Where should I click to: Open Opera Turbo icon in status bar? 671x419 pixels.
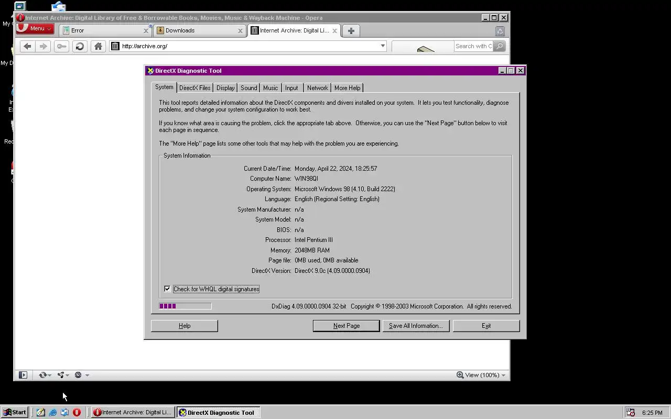pyautogui.click(x=78, y=375)
